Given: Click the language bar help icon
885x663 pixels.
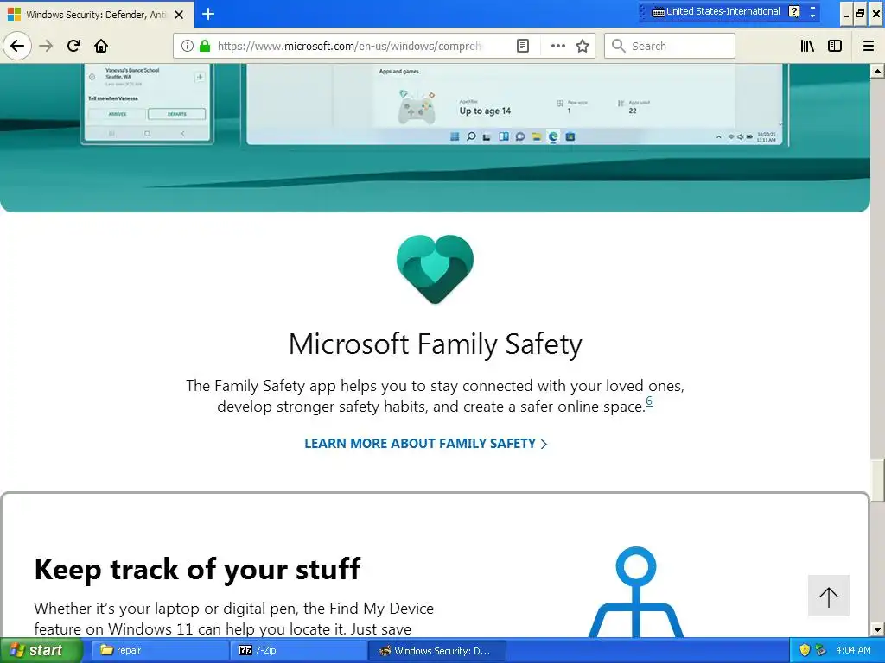Looking at the screenshot, I should coord(793,11).
